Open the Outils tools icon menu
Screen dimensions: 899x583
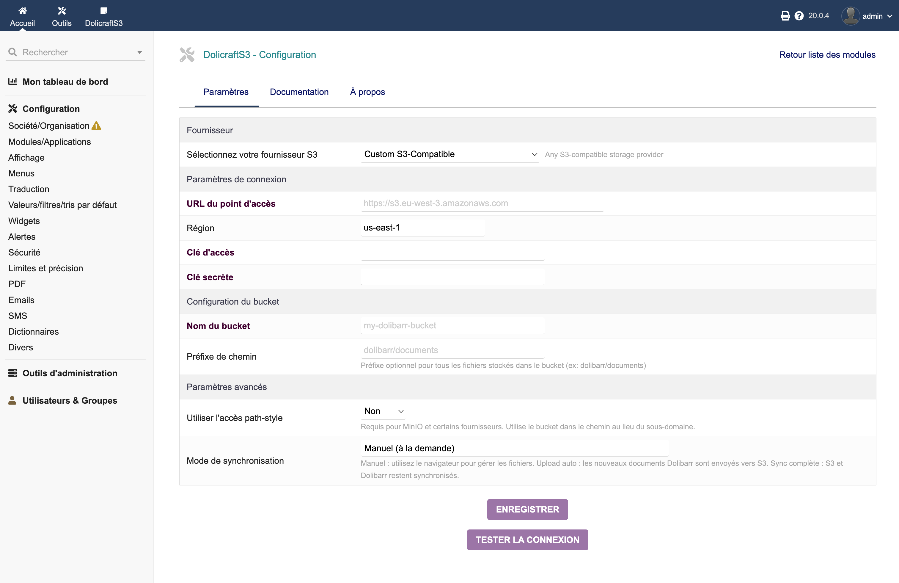[62, 11]
